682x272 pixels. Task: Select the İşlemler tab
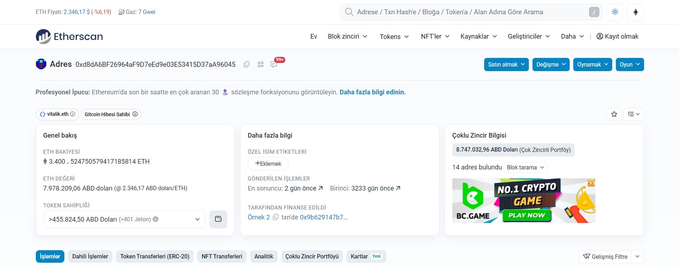tap(50, 257)
